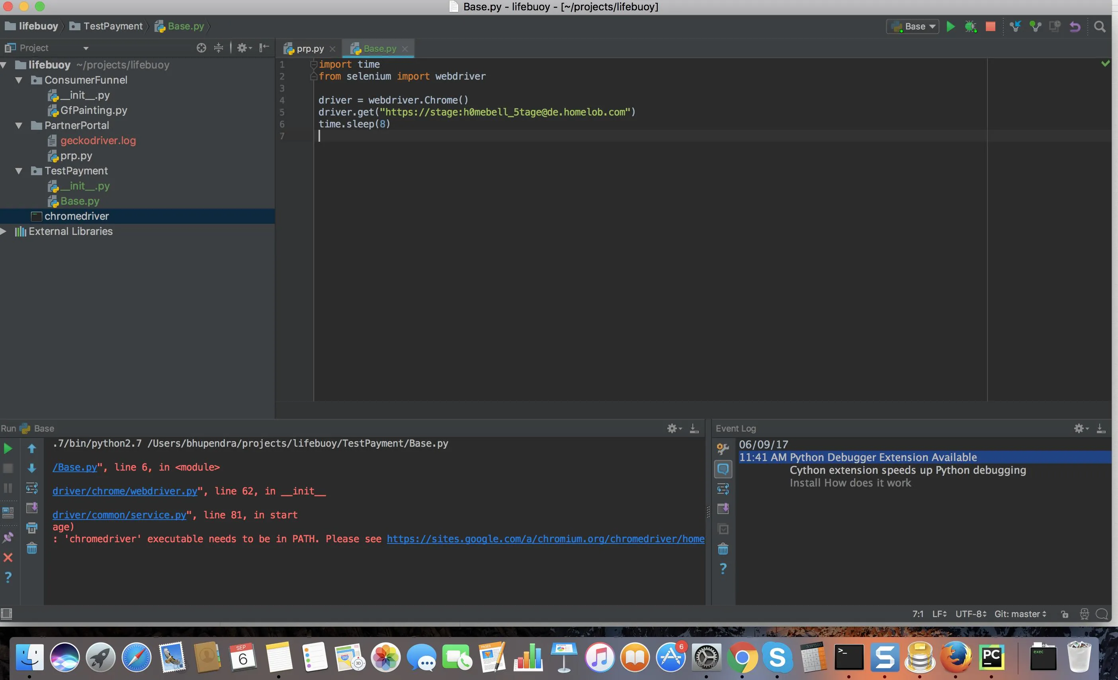The height and width of the screenshot is (680, 1118).
Task: Open the Base run configuration dropdown
Action: 913,26
